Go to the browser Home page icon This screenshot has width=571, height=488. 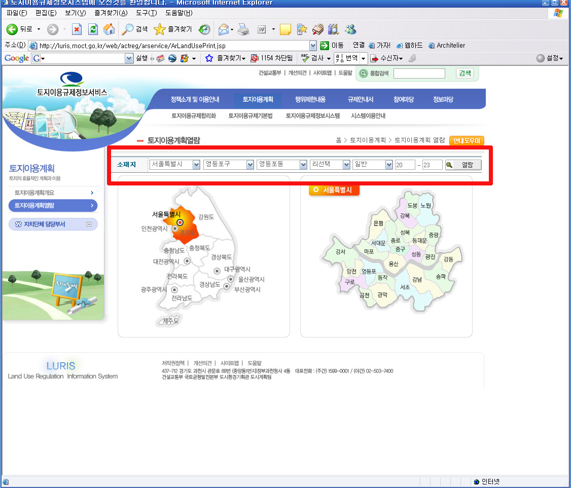click(x=109, y=29)
